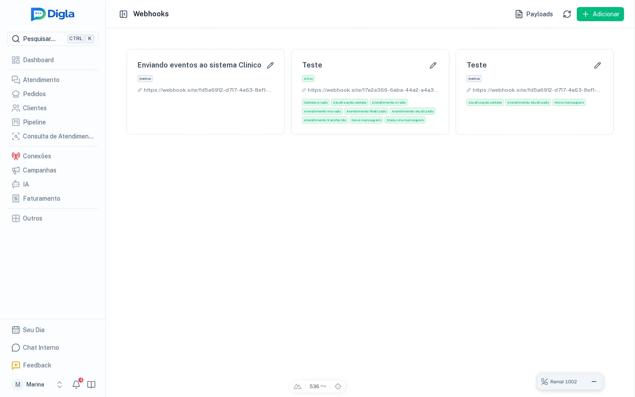Click Atualização contato tag on the active Teste card

pos(350,102)
